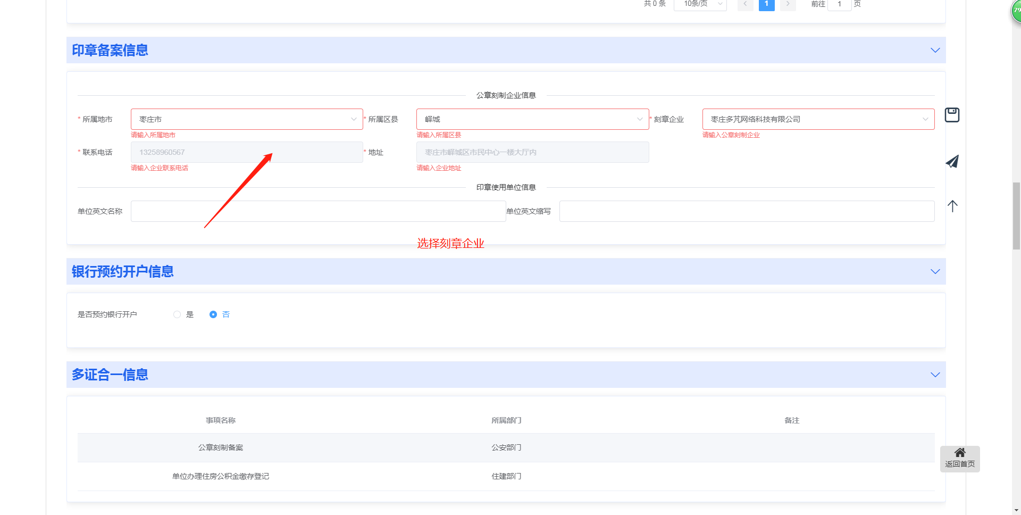Image resolution: width=1021 pixels, height=515 pixels.
Task: Click the up arrow back-to-top icon
Action: (952, 206)
